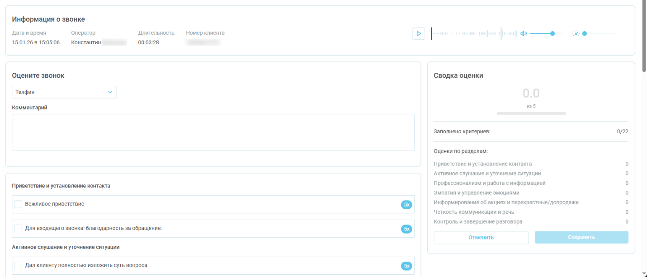Click the Сохранить button
Image resolution: width=647 pixels, height=277 pixels.
(x=581, y=237)
